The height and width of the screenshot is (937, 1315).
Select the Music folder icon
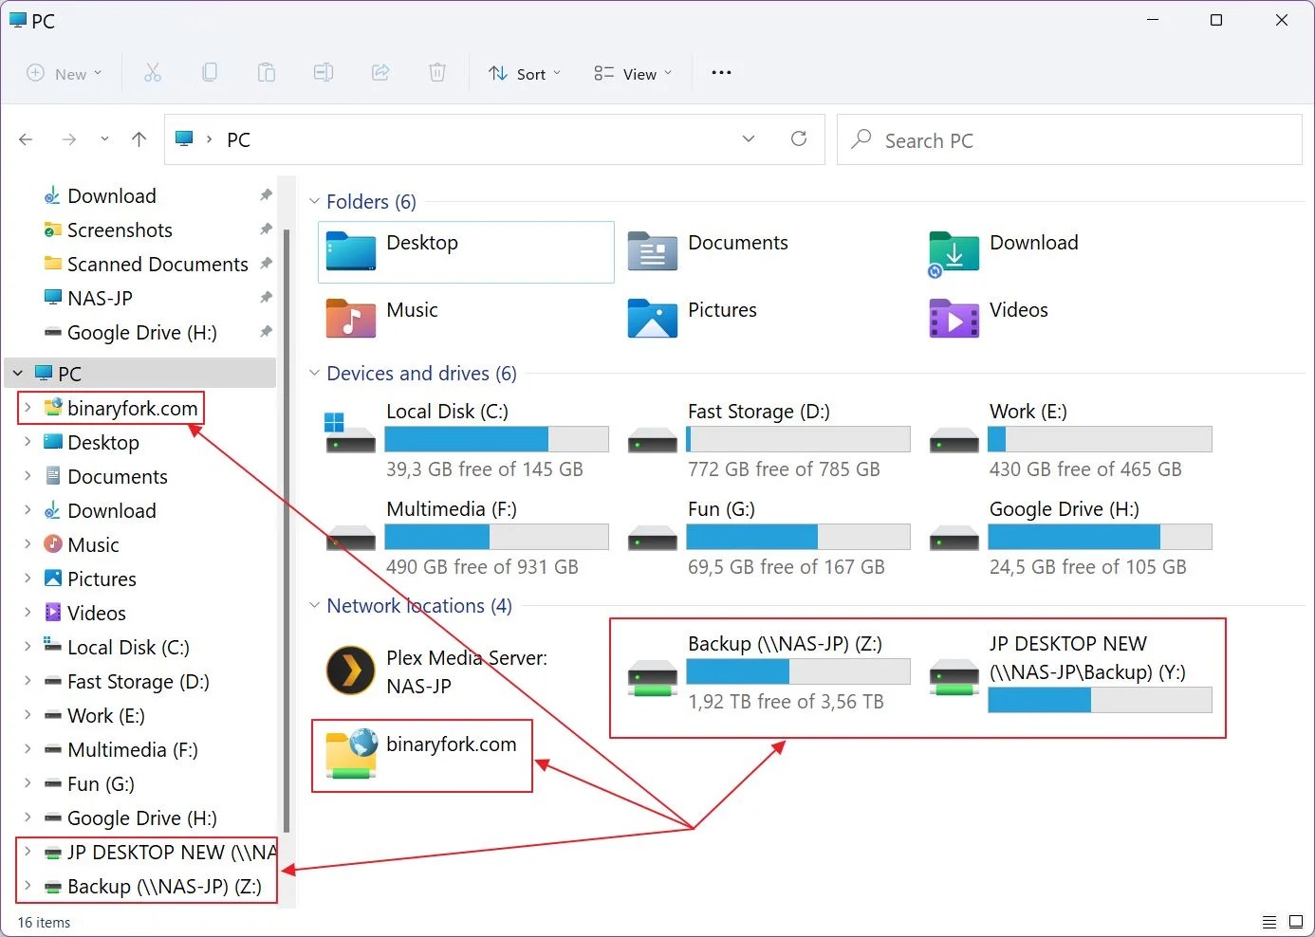[x=351, y=319]
